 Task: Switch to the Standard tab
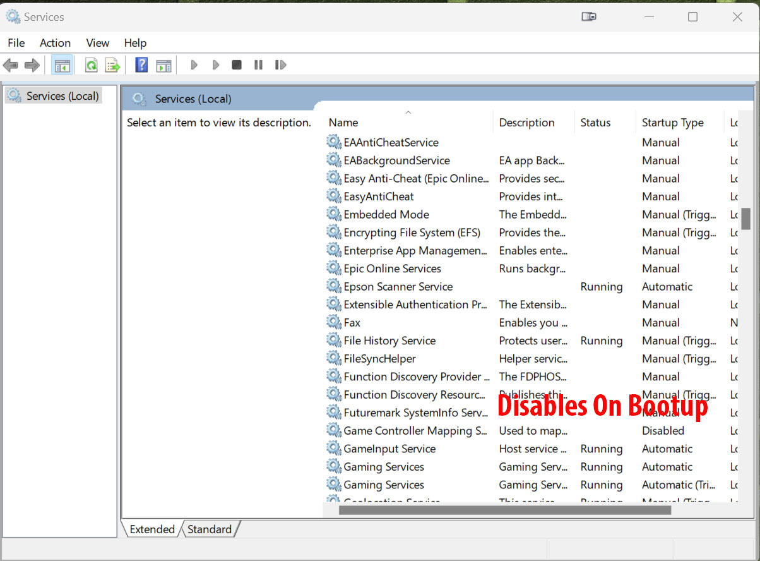point(210,529)
